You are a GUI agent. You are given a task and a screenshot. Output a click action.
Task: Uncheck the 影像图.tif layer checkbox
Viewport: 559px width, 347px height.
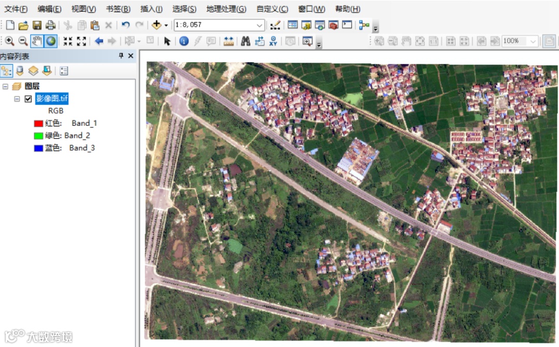tap(28, 99)
